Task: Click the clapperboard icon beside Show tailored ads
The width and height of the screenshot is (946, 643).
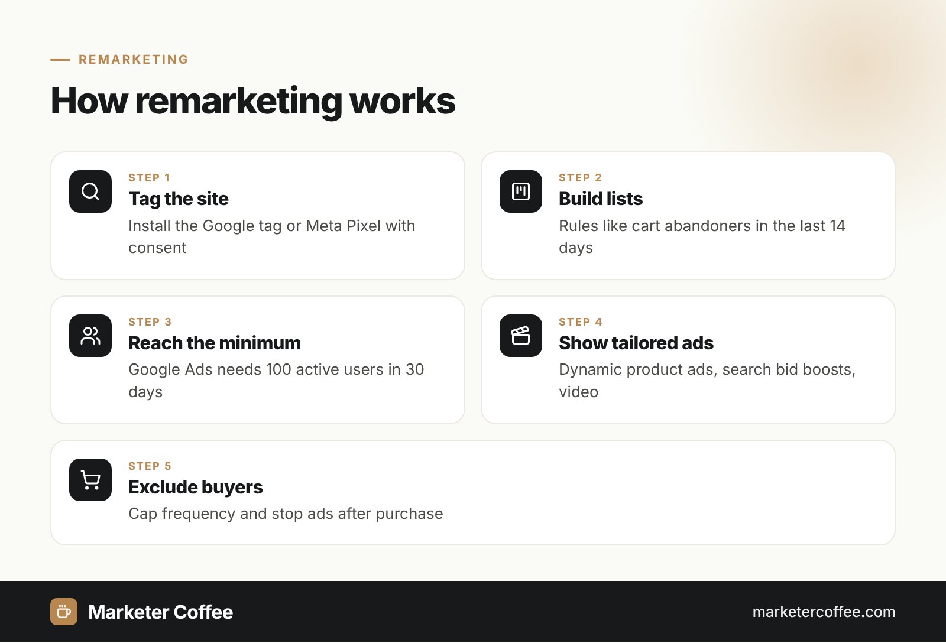Action: tap(521, 336)
